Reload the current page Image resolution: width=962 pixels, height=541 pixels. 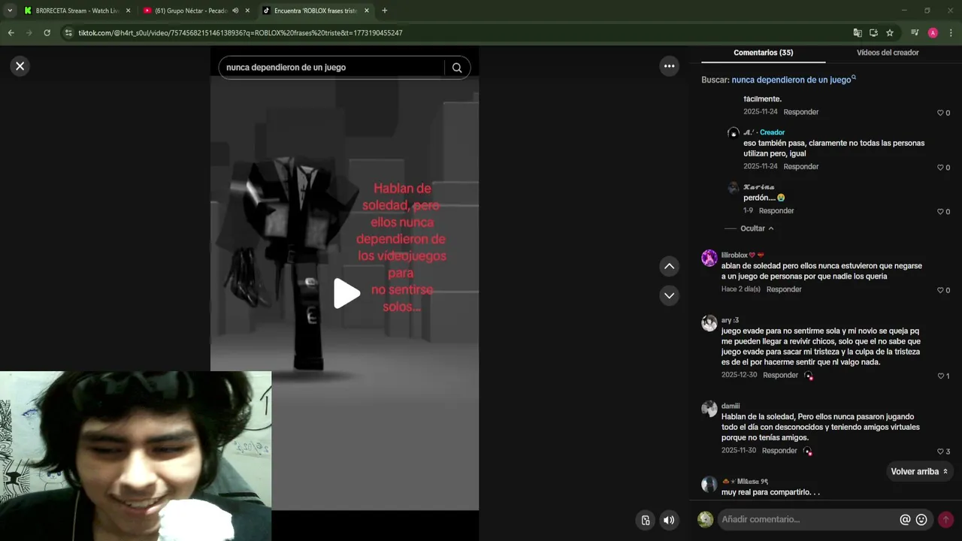pyautogui.click(x=47, y=33)
